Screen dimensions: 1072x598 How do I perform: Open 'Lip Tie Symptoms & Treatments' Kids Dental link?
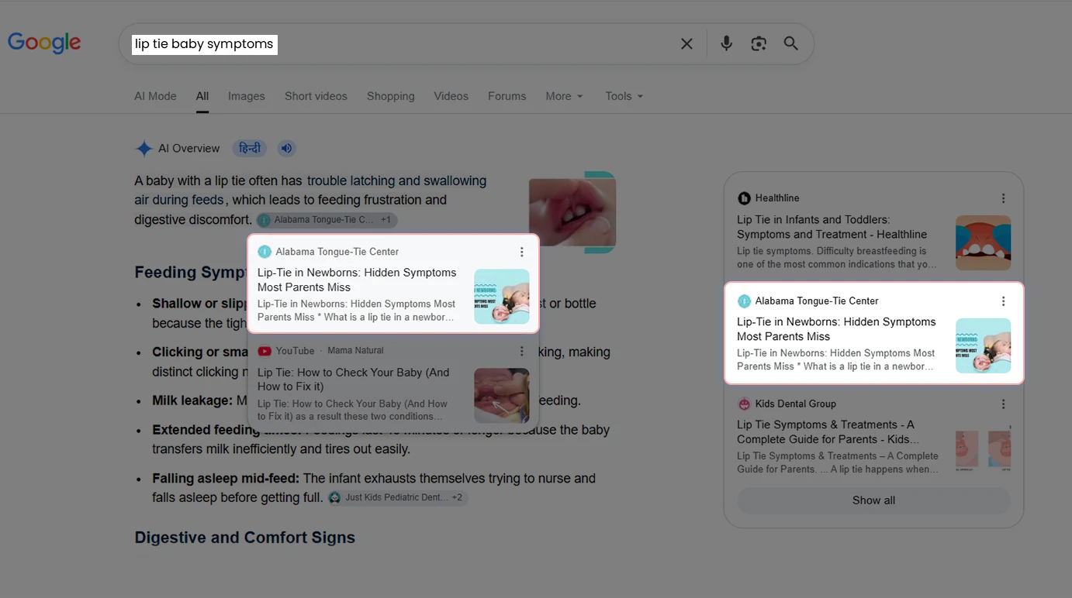828,432
